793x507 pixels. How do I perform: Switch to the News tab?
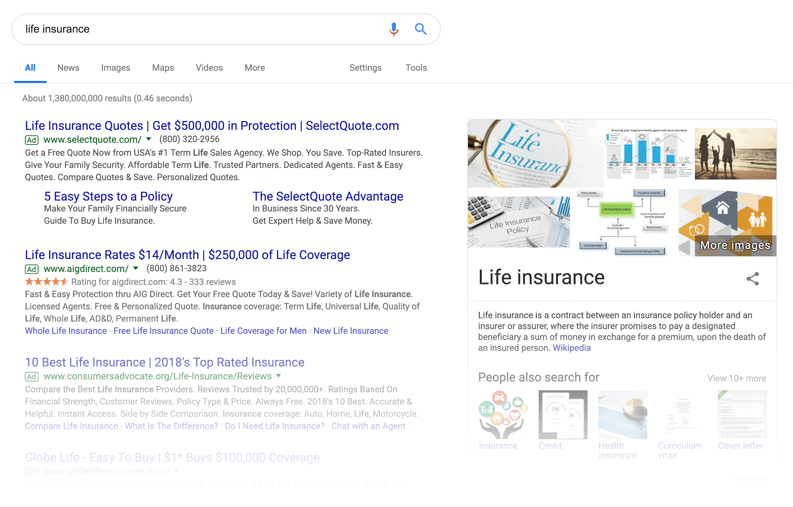pos(68,68)
